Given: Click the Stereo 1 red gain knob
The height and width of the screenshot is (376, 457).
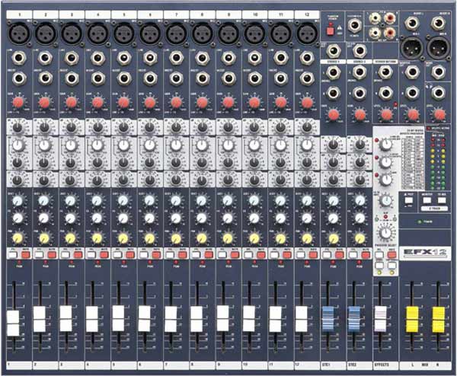Looking at the screenshot, I should point(333,114).
